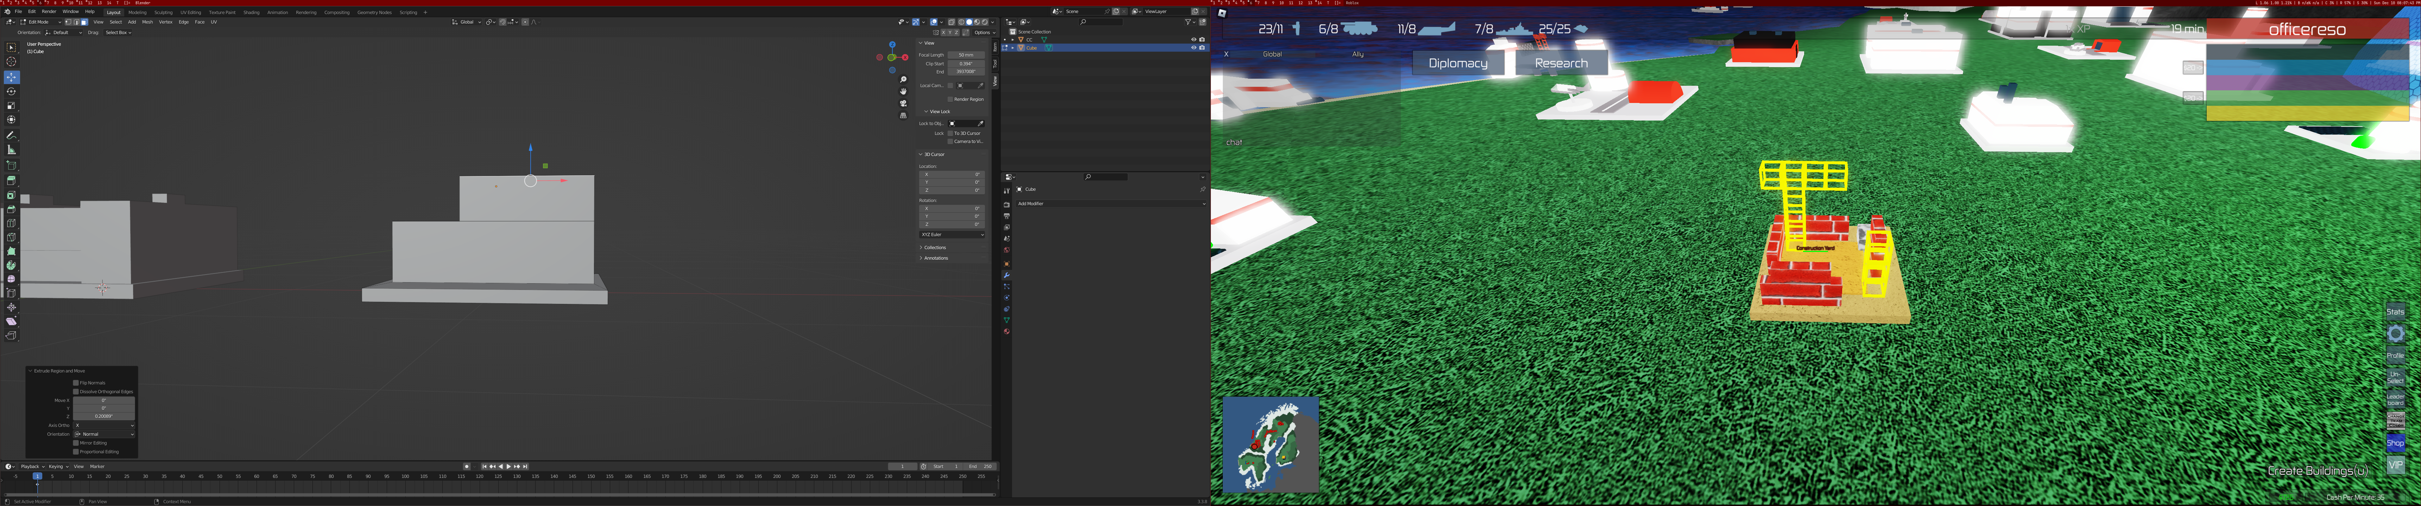Open the Edit Mode dropdown
2421x506 pixels.
coord(40,21)
